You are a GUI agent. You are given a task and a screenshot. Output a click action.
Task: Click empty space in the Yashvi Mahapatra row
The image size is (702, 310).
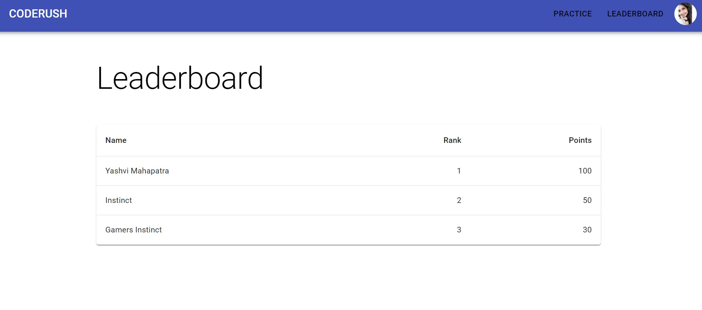tap(299, 171)
